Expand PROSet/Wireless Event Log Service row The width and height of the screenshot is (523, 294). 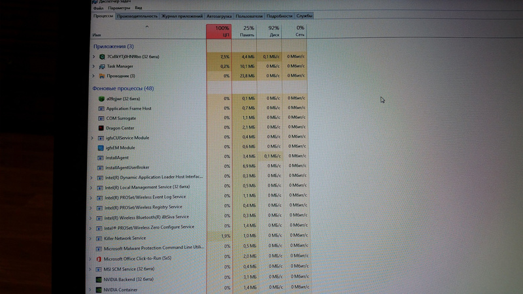tap(91, 198)
